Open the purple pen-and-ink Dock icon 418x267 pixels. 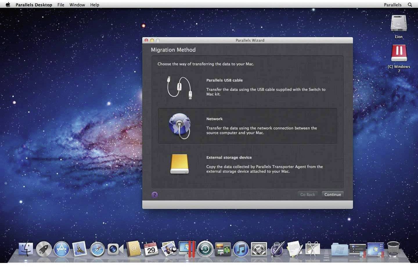(277, 249)
